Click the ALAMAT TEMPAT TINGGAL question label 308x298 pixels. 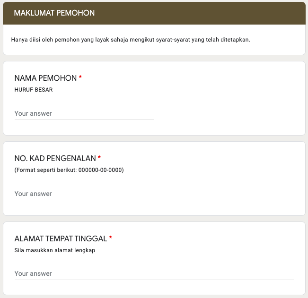[x=61, y=238]
